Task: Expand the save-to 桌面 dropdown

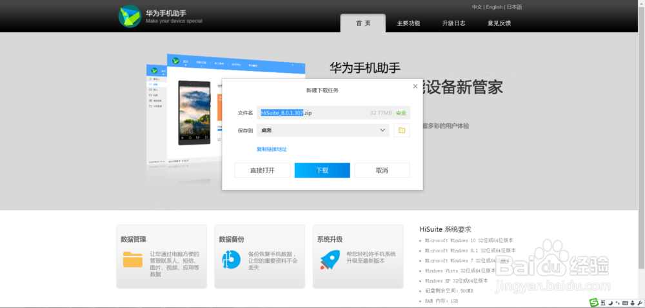Action: point(323,130)
